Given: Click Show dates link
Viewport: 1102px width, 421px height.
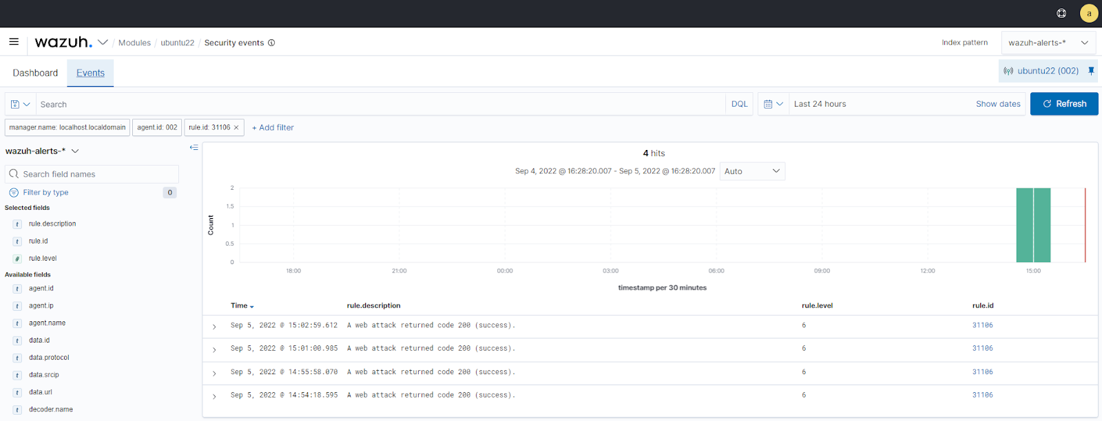Looking at the screenshot, I should (998, 104).
